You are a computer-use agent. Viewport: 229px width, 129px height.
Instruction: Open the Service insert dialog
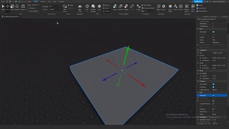point(181,7)
